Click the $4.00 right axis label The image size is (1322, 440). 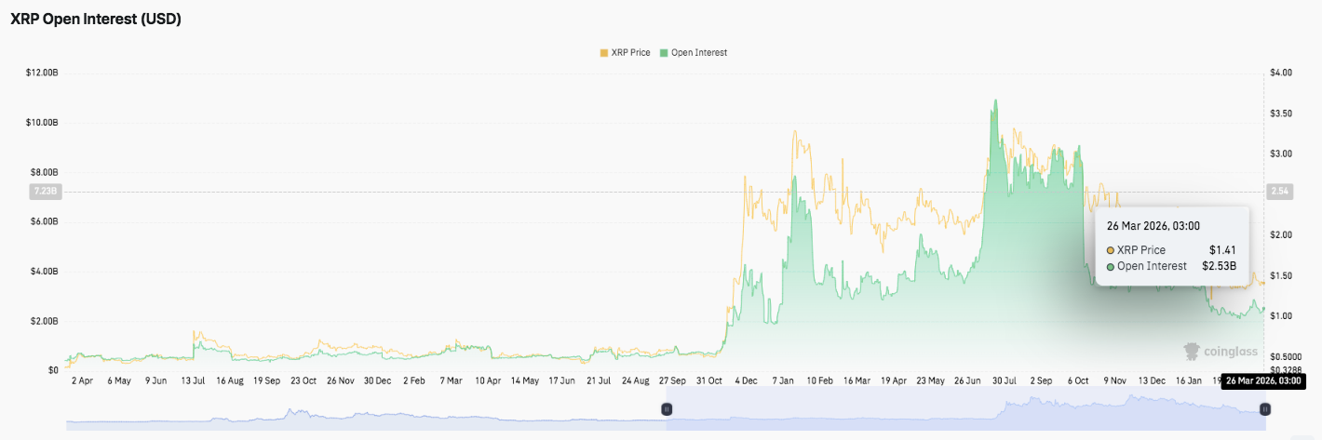pyautogui.click(x=1281, y=73)
